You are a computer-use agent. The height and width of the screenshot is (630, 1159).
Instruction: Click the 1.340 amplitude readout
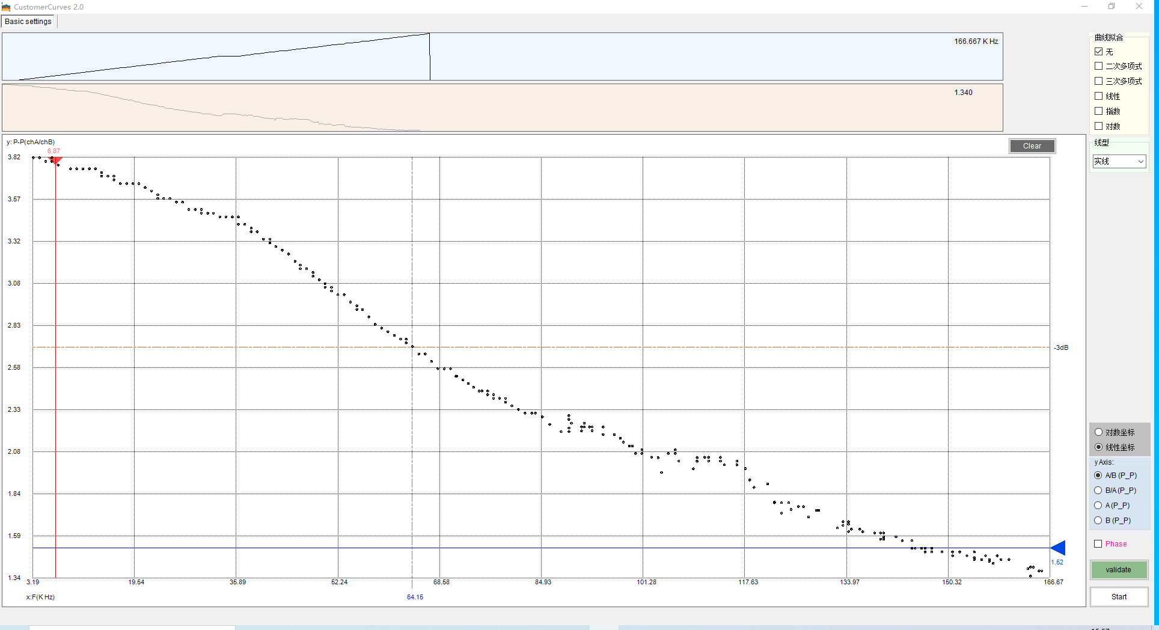click(x=963, y=93)
